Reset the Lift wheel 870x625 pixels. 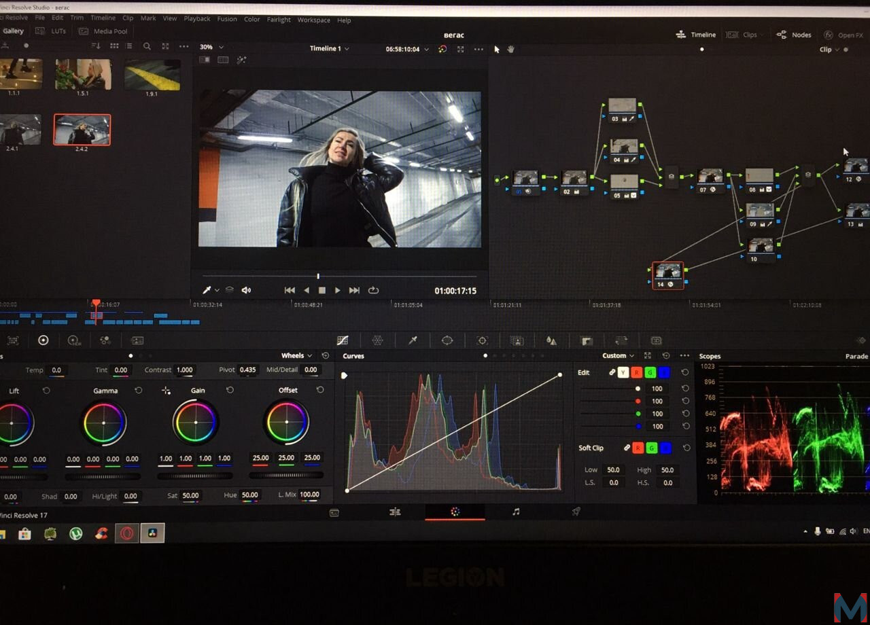pyautogui.click(x=46, y=391)
